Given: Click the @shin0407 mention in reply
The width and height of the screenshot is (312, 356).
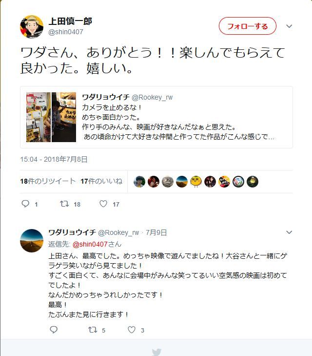Looking at the screenshot, I should (x=90, y=244).
